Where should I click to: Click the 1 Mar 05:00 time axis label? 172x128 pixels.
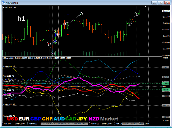pos(20,124)
